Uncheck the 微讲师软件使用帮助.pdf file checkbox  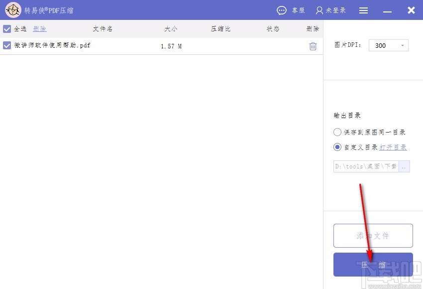point(6,45)
